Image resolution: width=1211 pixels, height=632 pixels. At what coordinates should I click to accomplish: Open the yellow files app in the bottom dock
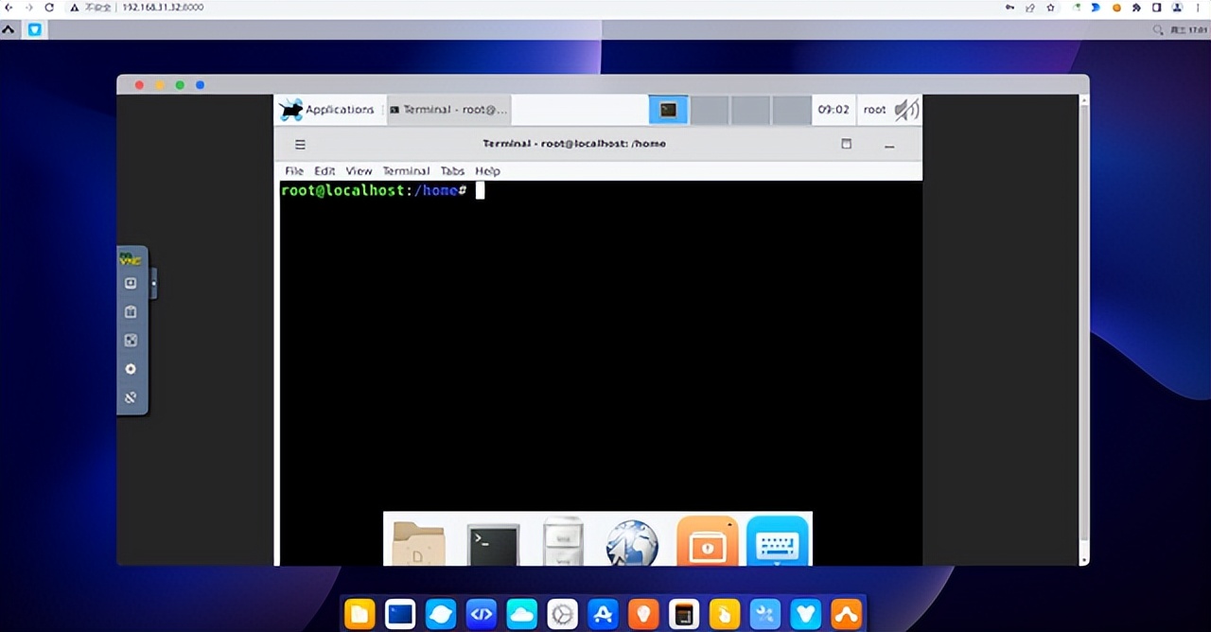360,614
